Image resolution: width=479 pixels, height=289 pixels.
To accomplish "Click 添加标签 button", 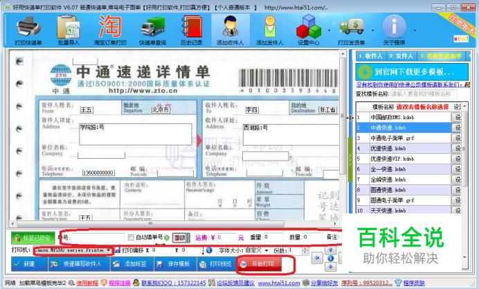I will (132, 263).
